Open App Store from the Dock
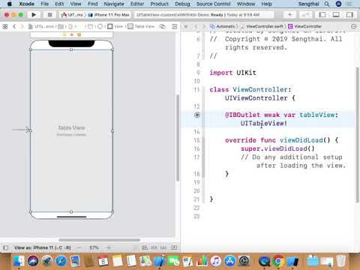This screenshot has height=270, width=360. (x=230, y=261)
